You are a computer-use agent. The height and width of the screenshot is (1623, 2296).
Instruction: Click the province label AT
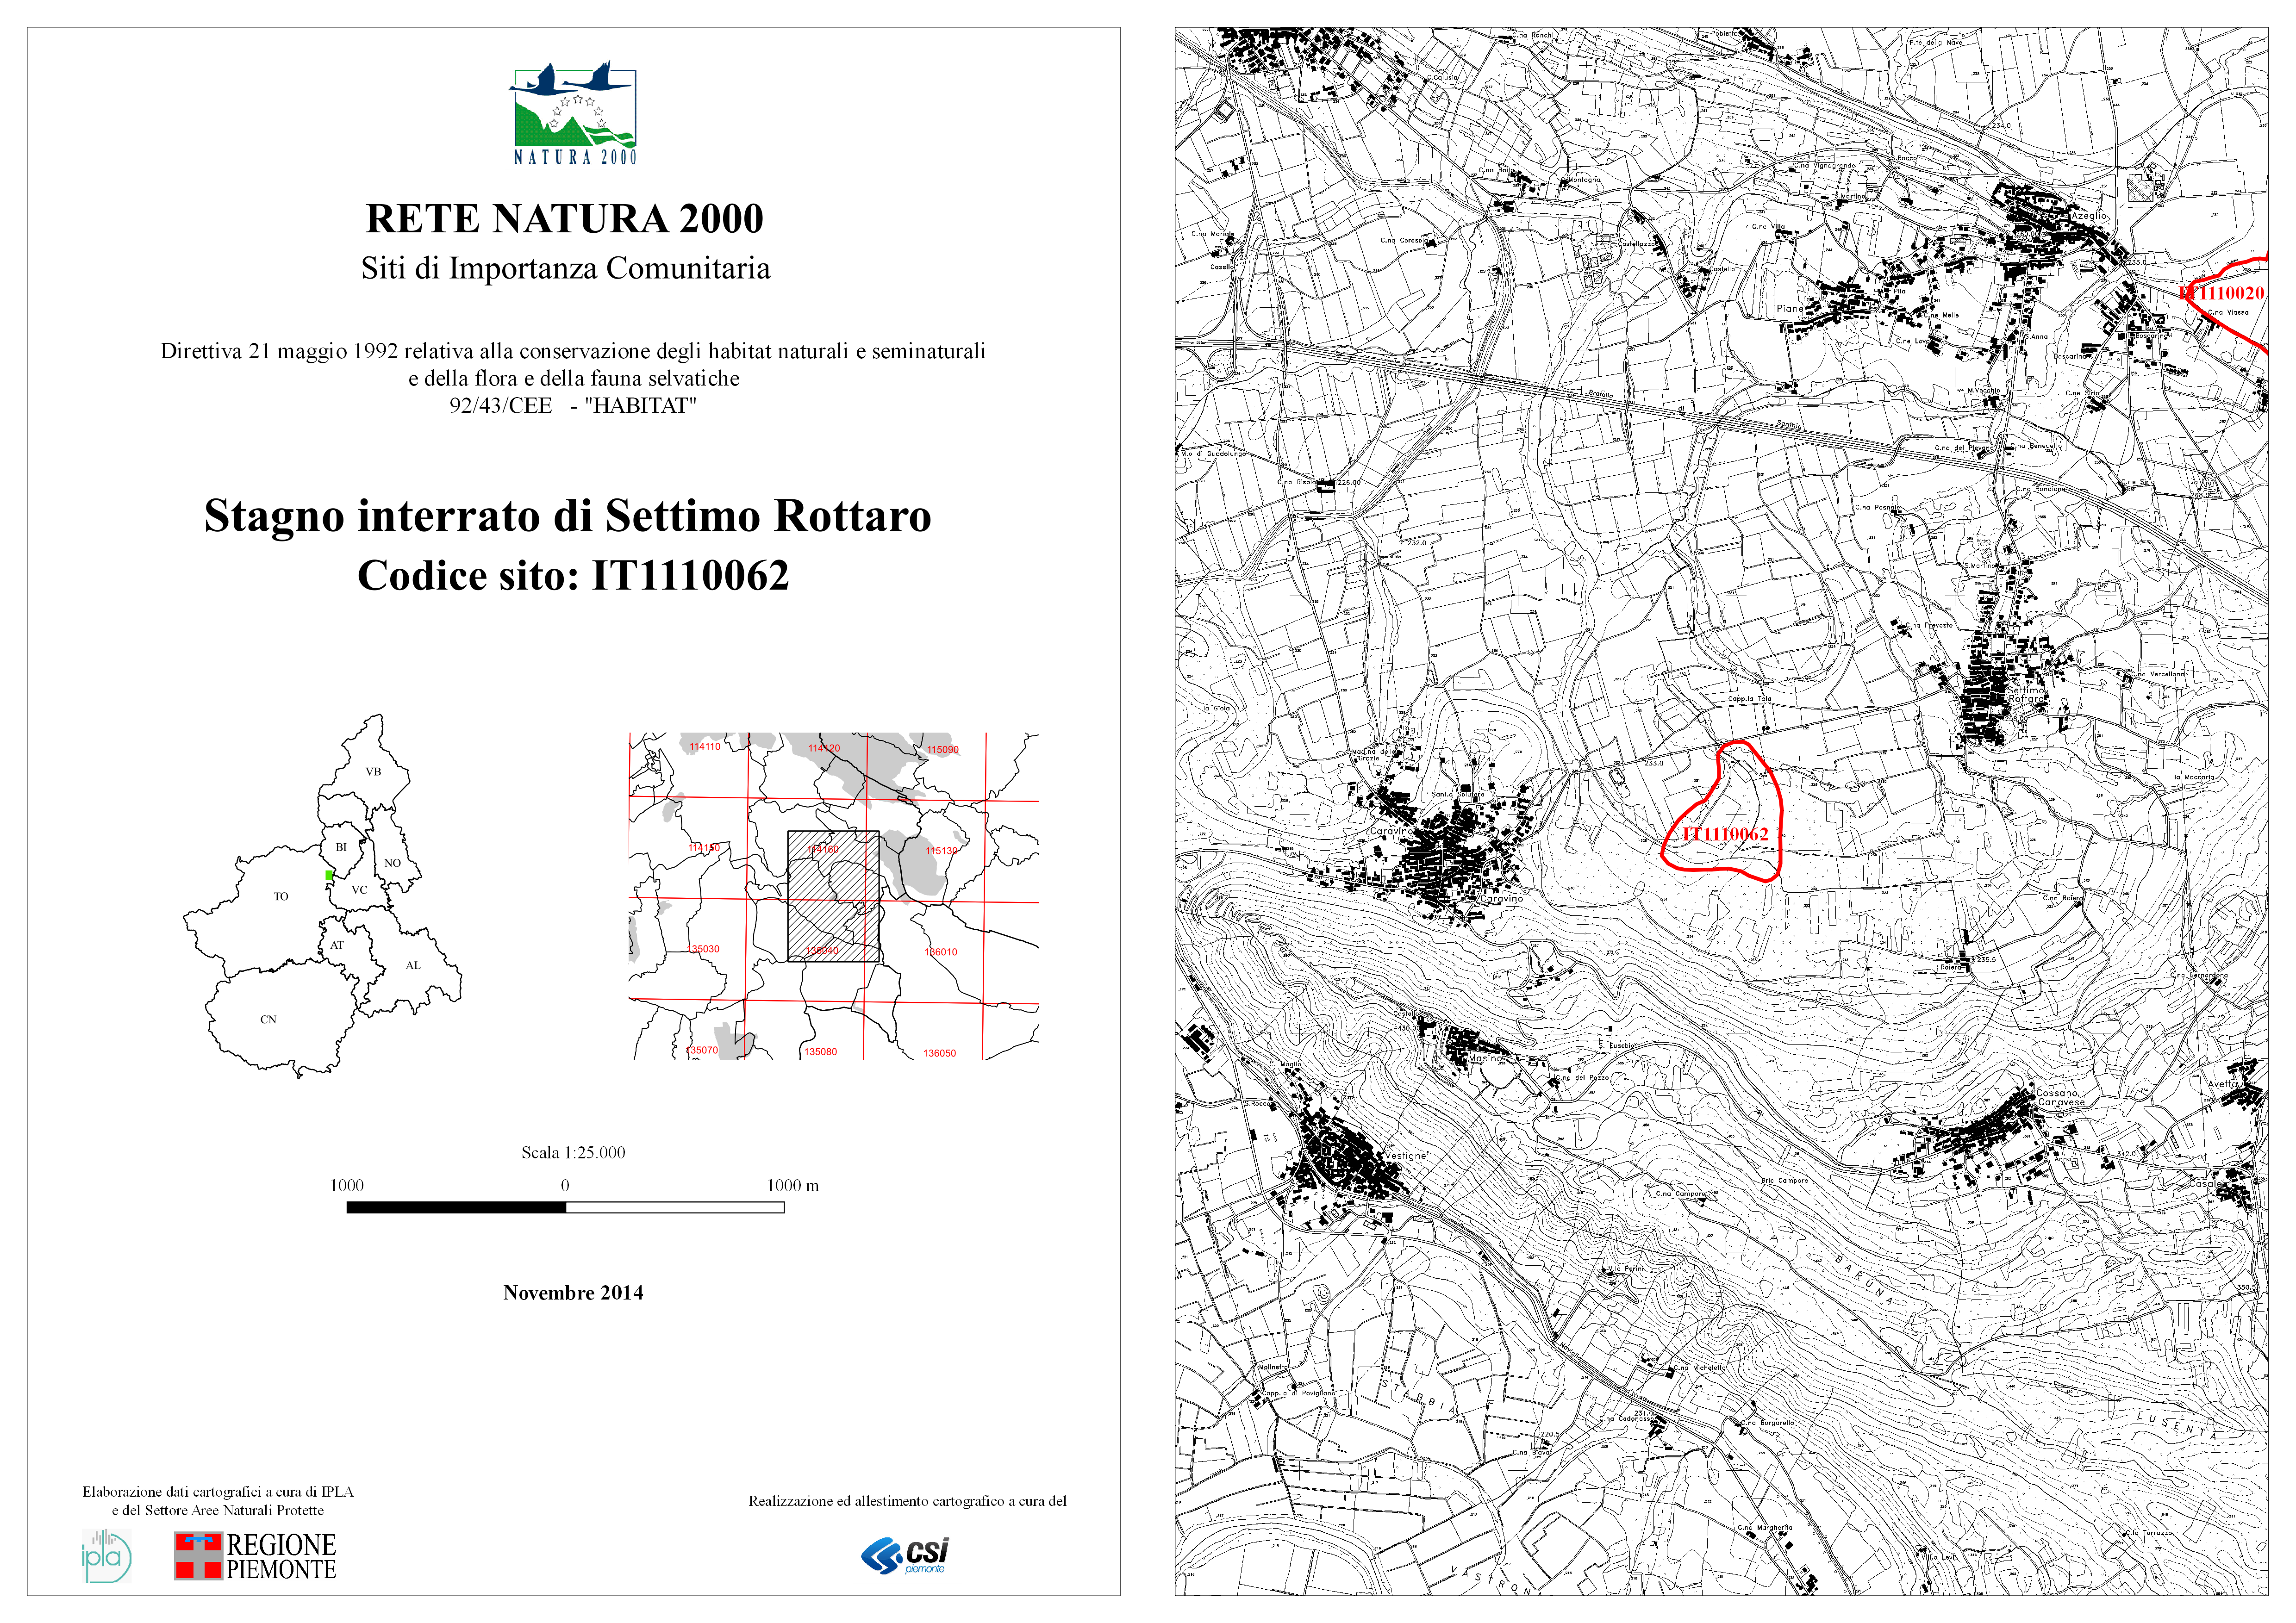337,944
